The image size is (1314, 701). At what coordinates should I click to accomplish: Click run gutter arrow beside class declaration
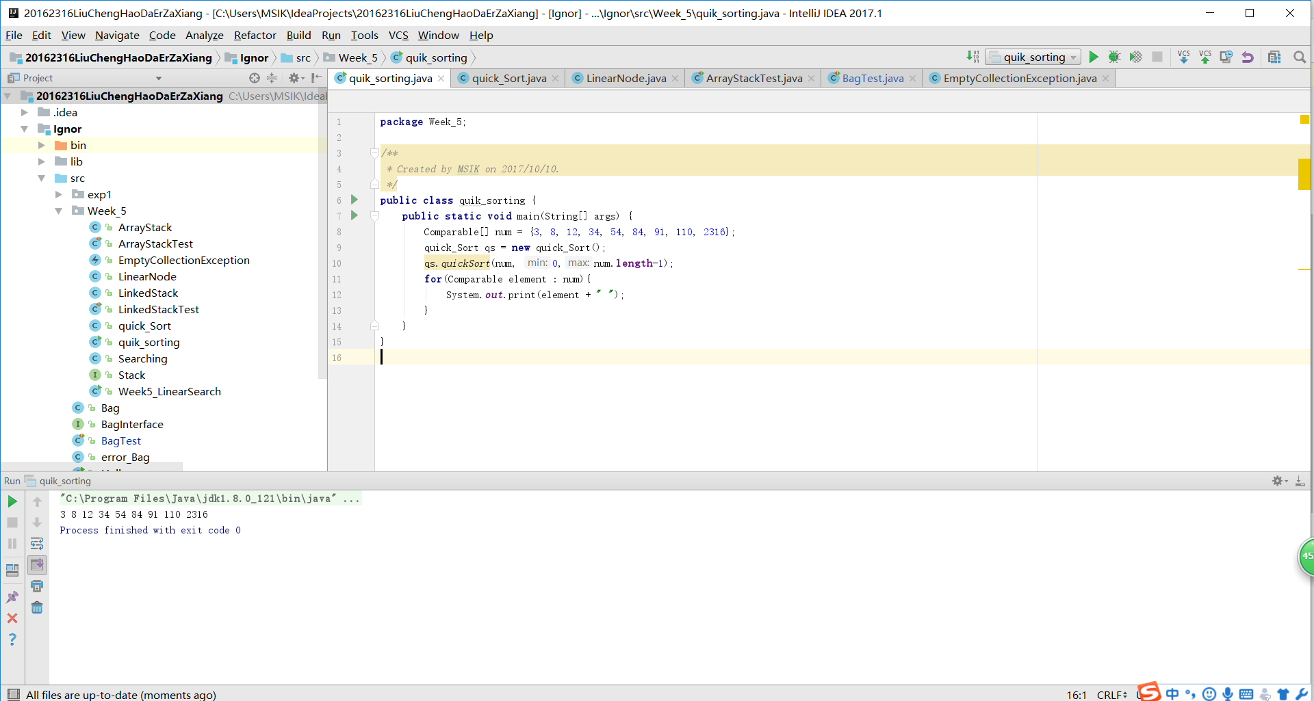pos(355,200)
